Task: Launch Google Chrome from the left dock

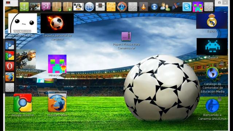Action: click(x=10, y=56)
